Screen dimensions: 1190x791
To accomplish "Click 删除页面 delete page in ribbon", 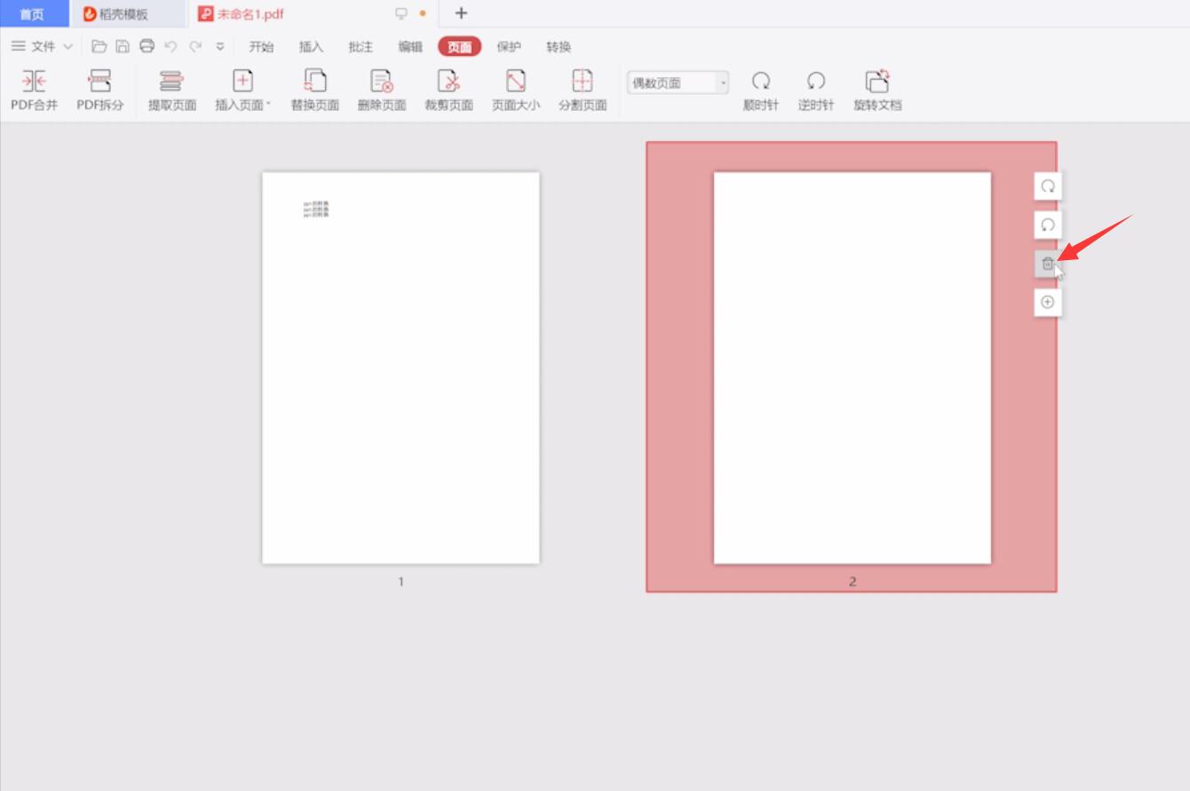I will [x=382, y=91].
